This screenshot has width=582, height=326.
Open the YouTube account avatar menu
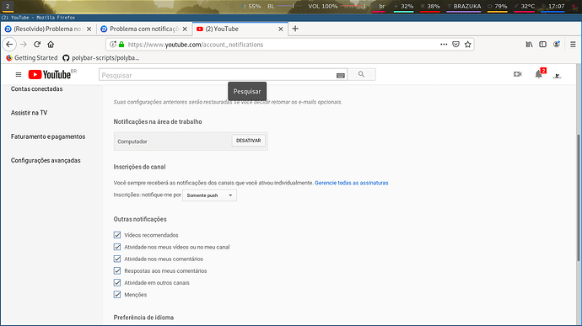tap(557, 75)
